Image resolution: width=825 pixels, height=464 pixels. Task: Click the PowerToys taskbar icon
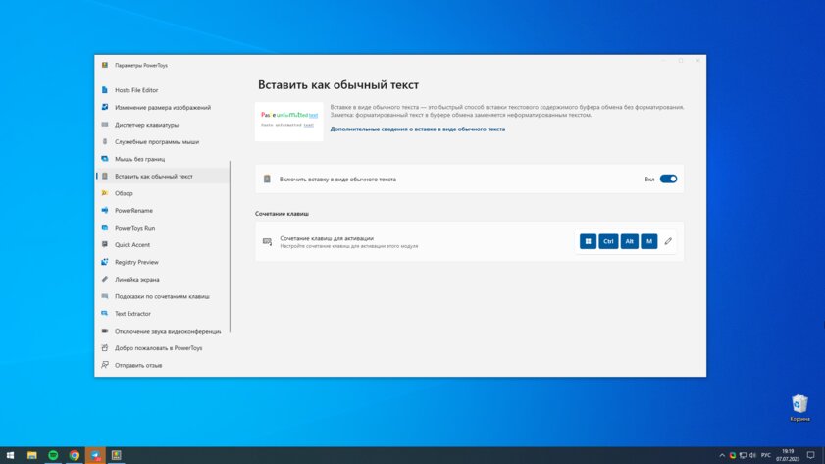pyautogui.click(x=117, y=455)
